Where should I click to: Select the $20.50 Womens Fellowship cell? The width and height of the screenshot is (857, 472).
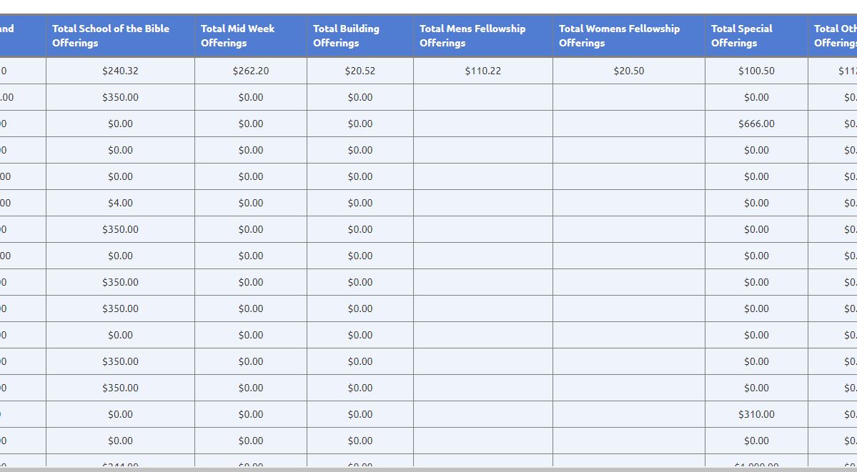(628, 71)
